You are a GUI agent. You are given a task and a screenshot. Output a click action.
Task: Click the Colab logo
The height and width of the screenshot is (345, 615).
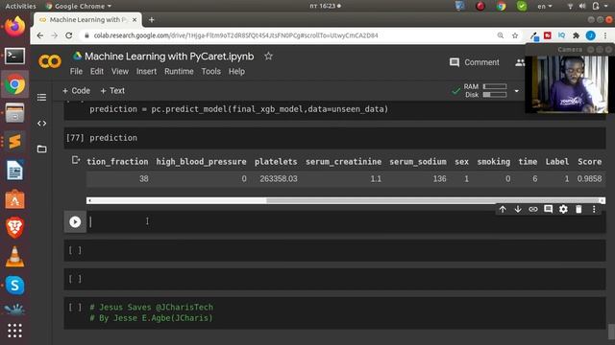coord(49,61)
